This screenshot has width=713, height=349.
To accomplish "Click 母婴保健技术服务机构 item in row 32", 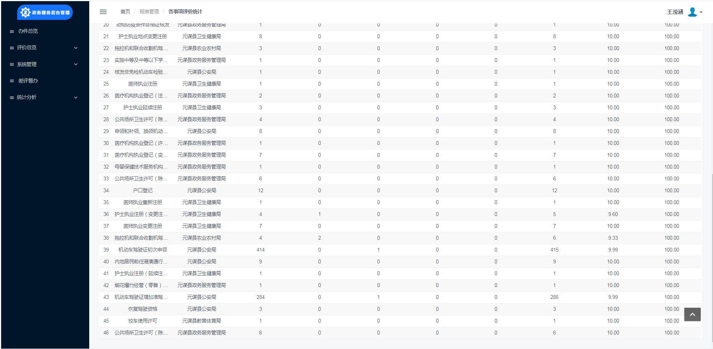I will click(141, 167).
